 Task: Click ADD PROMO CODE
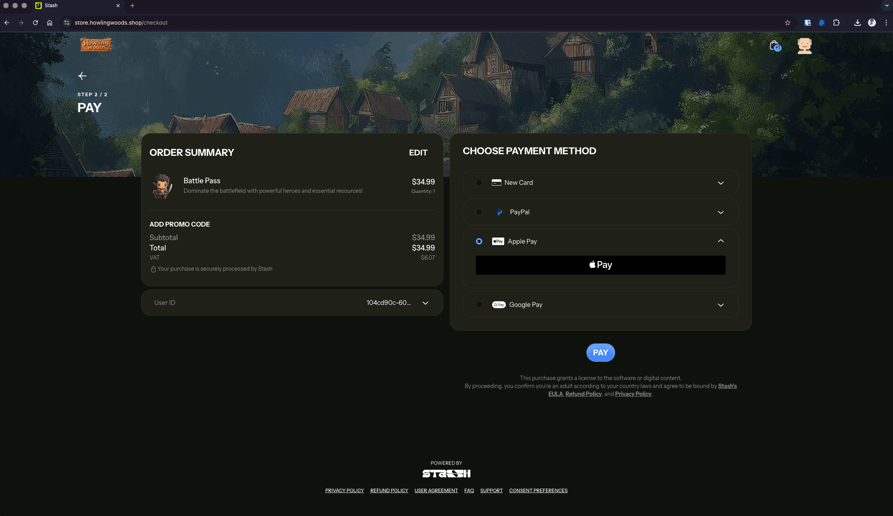[x=179, y=224]
